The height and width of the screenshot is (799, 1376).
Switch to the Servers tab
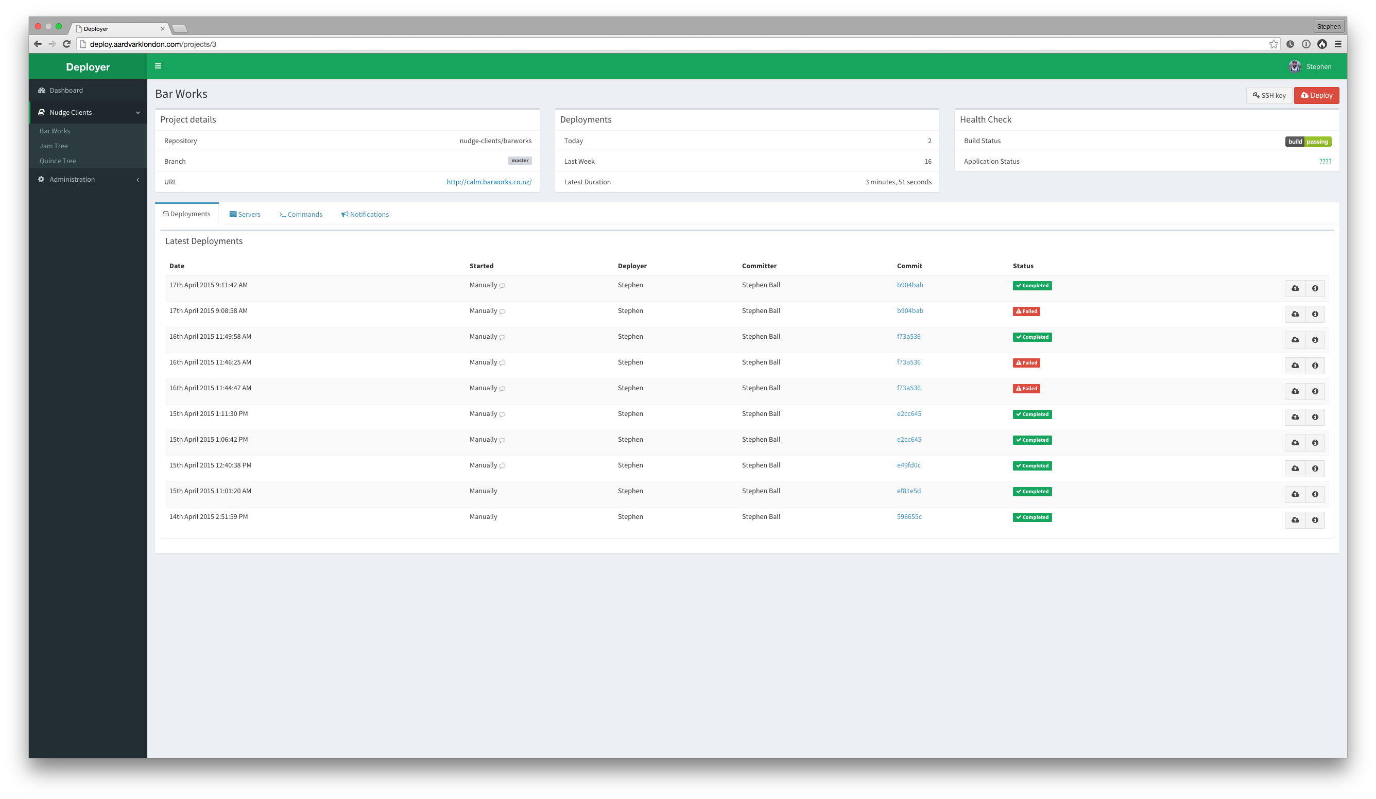coord(245,214)
